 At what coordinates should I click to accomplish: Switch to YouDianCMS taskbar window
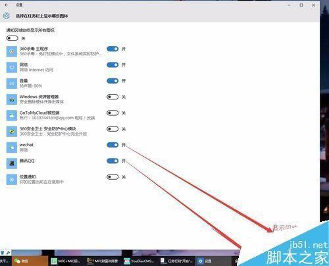click(x=140, y=261)
